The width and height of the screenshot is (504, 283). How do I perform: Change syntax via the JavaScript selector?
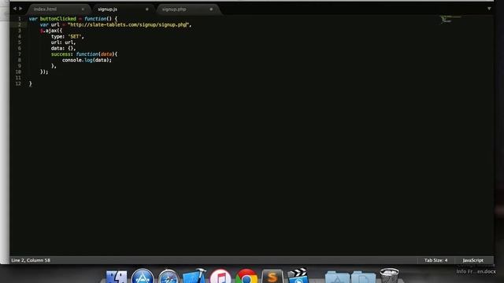(x=472, y=260)
